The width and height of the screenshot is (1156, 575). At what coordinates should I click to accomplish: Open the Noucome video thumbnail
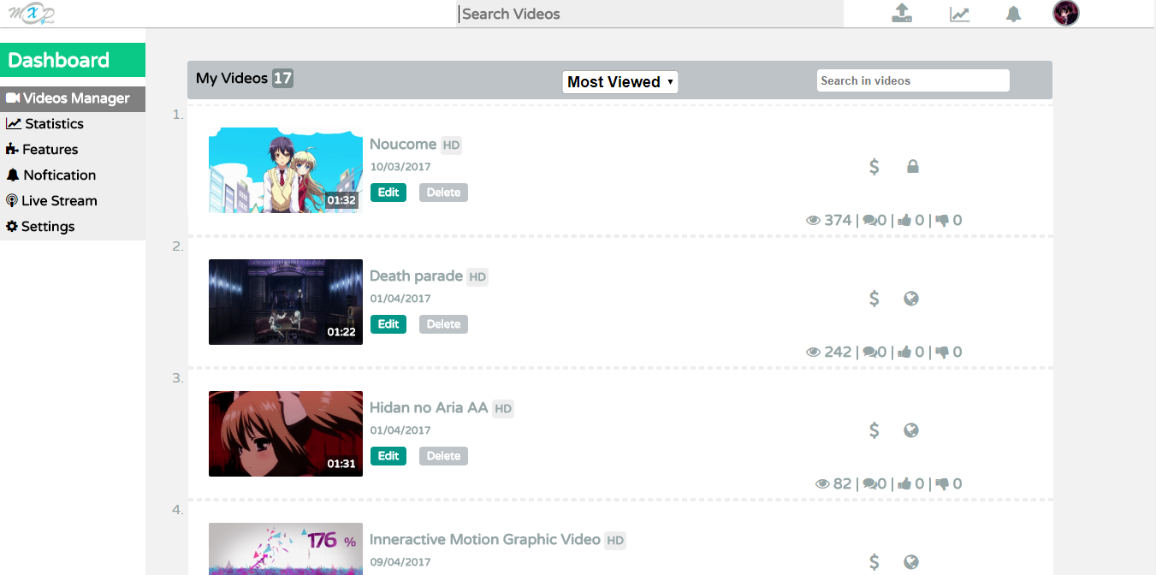[286, 170]
